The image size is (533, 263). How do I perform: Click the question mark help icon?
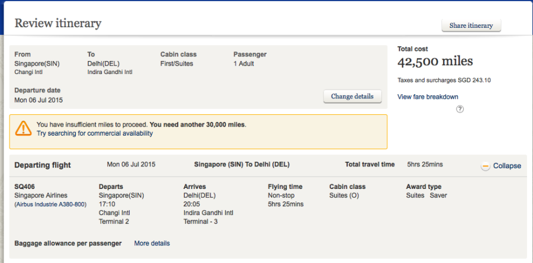[460, 109]
